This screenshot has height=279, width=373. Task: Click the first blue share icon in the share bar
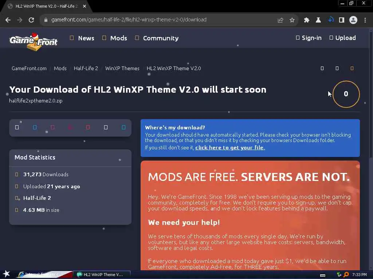pyautogui.click(x=35, y=128)
